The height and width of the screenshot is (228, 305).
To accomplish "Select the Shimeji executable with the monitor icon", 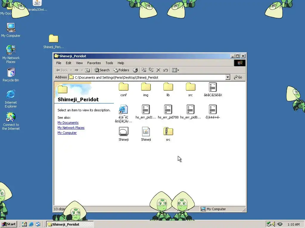I will [x=124, y=134].
